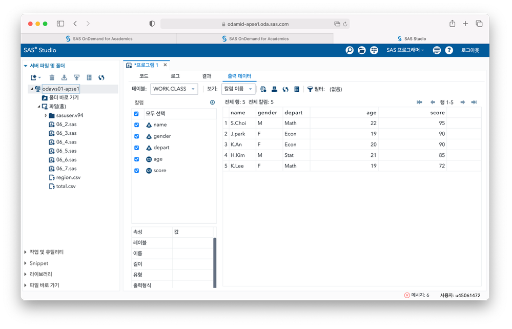The image size is (512, 329).
Task: Click the properties icon in file panel
Action: 89,78
